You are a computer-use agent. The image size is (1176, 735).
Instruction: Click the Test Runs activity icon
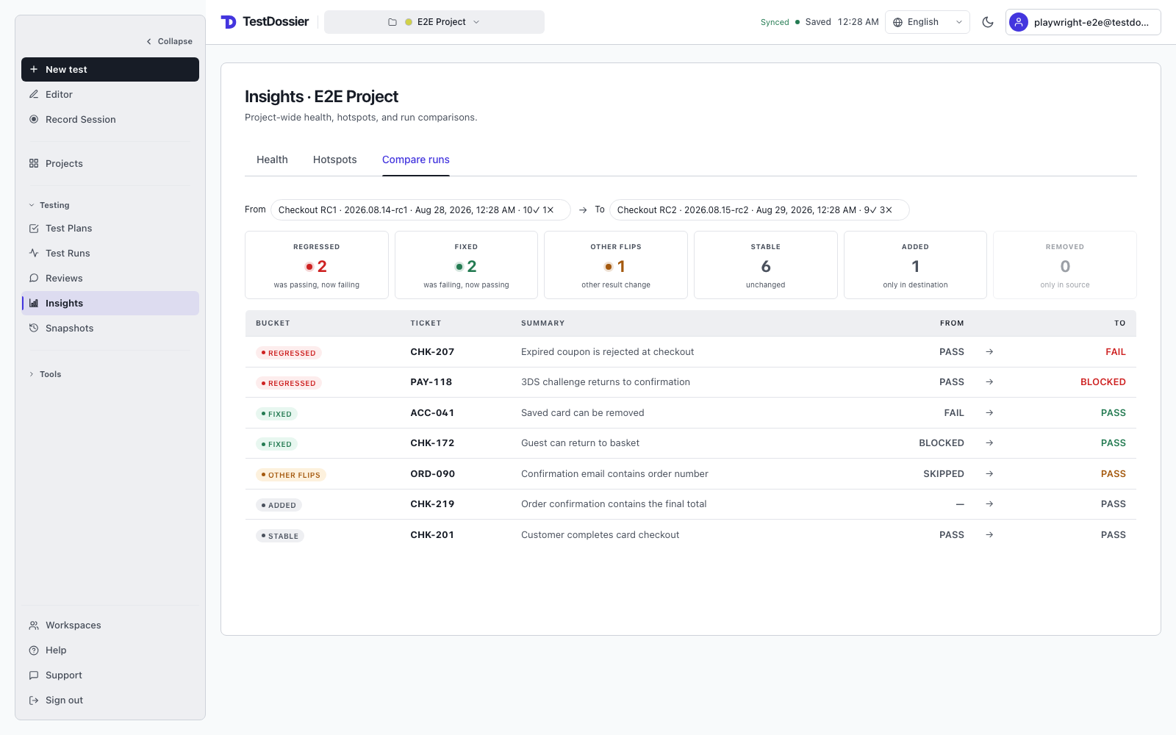click(x=34, y=253)
